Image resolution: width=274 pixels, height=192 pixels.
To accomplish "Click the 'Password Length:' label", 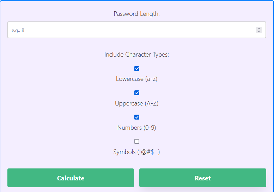I will click(137, 14).
